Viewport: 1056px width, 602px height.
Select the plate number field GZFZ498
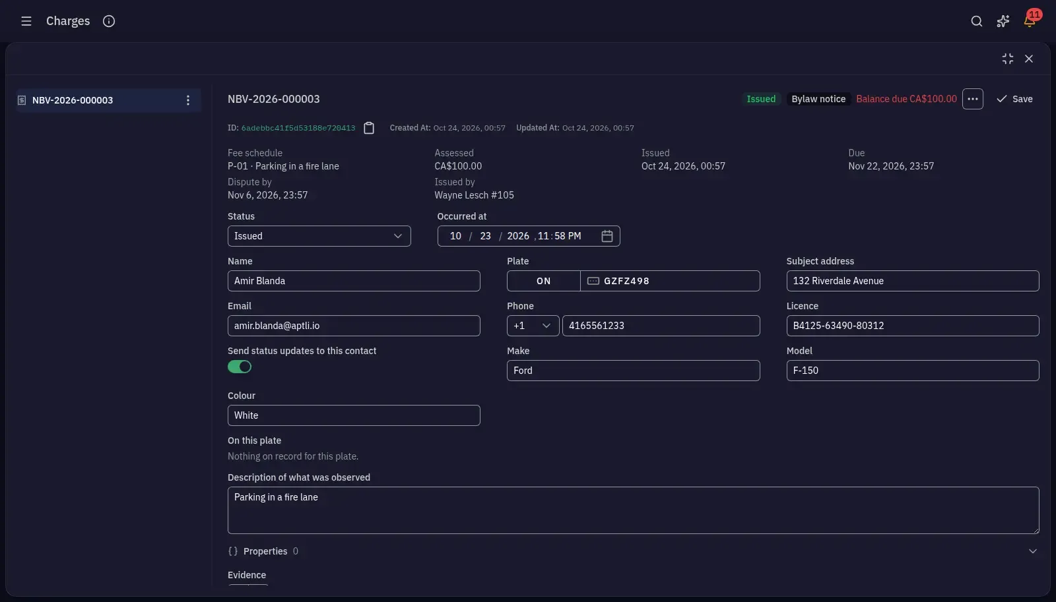(x=670, y=281)
